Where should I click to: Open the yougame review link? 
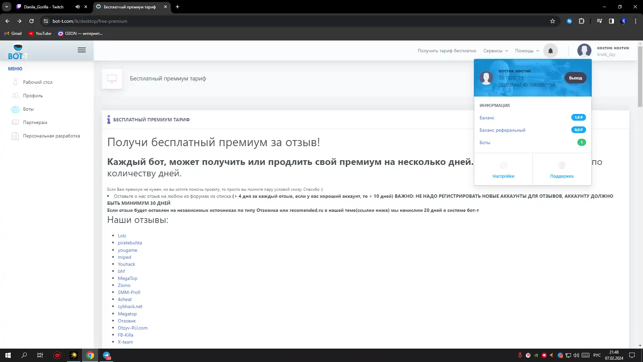tap(127, 250)
